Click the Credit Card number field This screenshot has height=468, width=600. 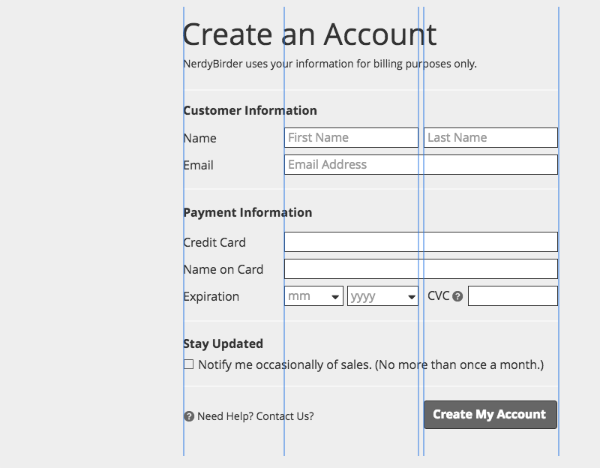click(421, 242)
